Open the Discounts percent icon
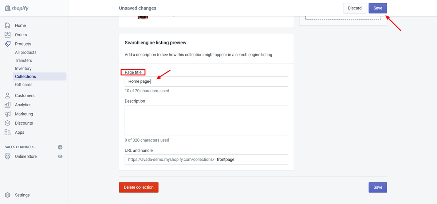Viewport: 437px width, 204px height. pyautogui.click(x=8, y=123)
